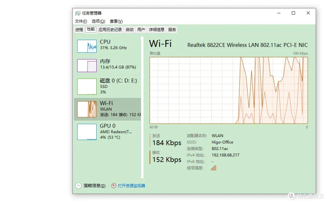Click the signal strength bars icon
The image size is (327, 203).
pos(213,168)
